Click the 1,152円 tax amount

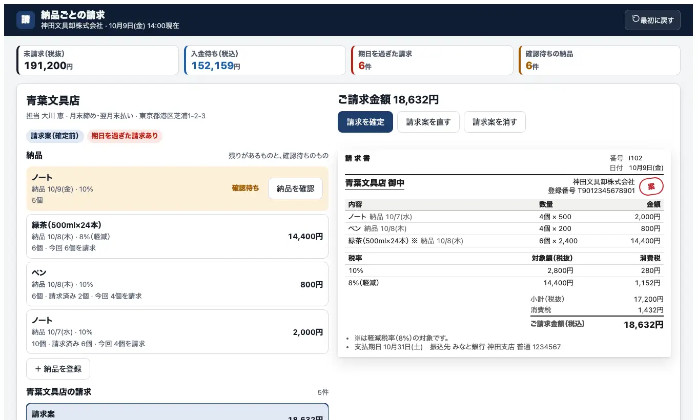point(647,283)
